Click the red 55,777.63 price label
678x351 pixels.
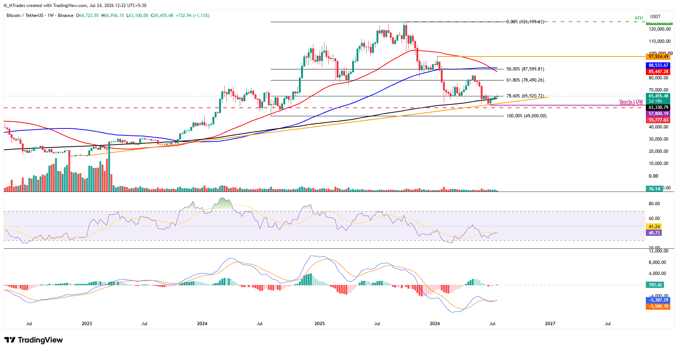[658, 120]
